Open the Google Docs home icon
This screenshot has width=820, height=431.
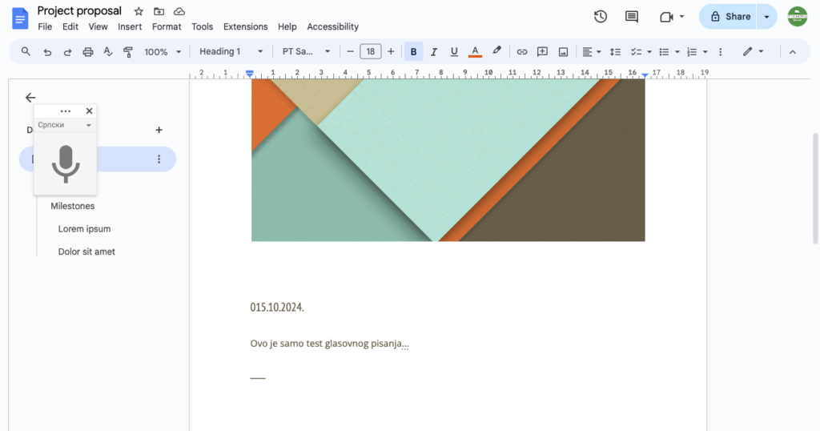point(20,18)
